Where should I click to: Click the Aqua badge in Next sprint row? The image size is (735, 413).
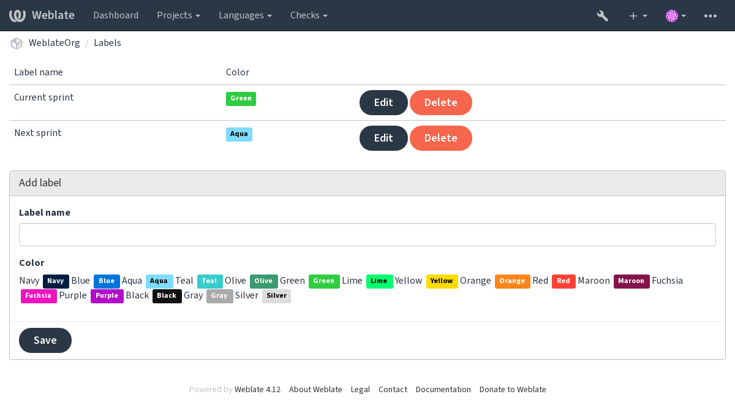(239, 134)
